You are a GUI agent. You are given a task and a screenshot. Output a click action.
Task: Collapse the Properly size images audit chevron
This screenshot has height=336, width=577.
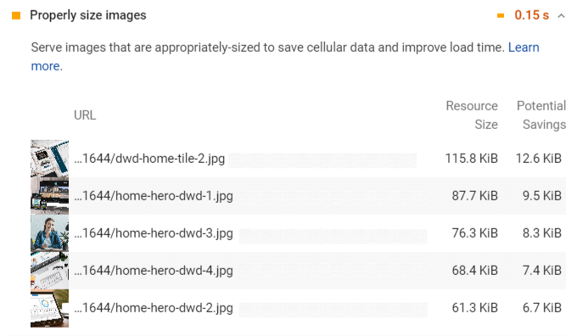(x=561, y=15)
